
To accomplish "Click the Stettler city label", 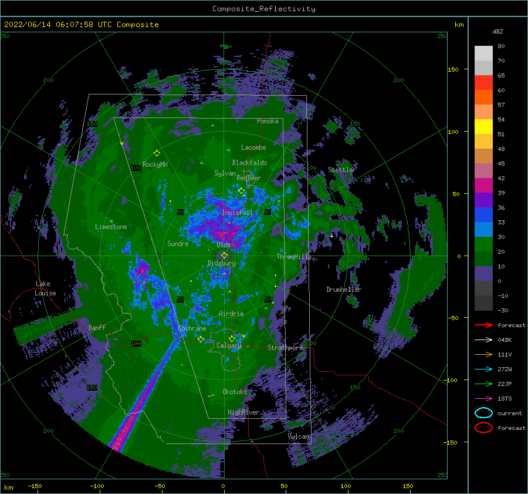I will pyautogui.click(x=342, y=170).
